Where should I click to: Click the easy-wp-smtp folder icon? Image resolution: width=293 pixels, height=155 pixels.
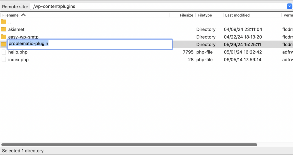pos(3,36)
